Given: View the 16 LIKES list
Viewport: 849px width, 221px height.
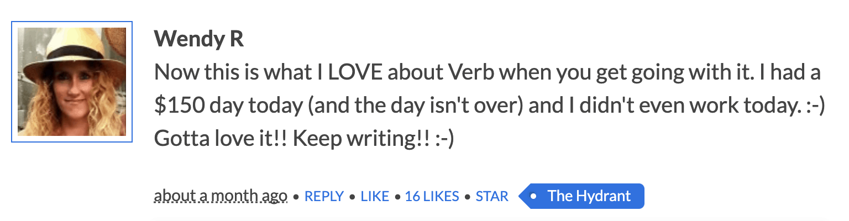Looking at the screenshot, I should [x=432, y=196].
